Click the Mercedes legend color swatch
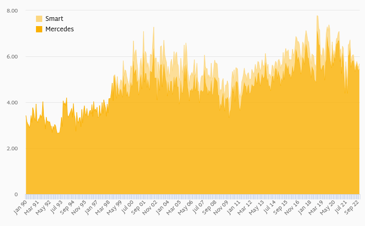Screen dimensions: 365x226 39,29
